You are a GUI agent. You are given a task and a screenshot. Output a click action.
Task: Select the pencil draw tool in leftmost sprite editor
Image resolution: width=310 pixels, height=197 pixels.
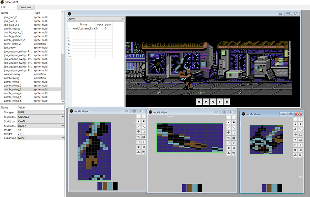[x=138, y=127]
